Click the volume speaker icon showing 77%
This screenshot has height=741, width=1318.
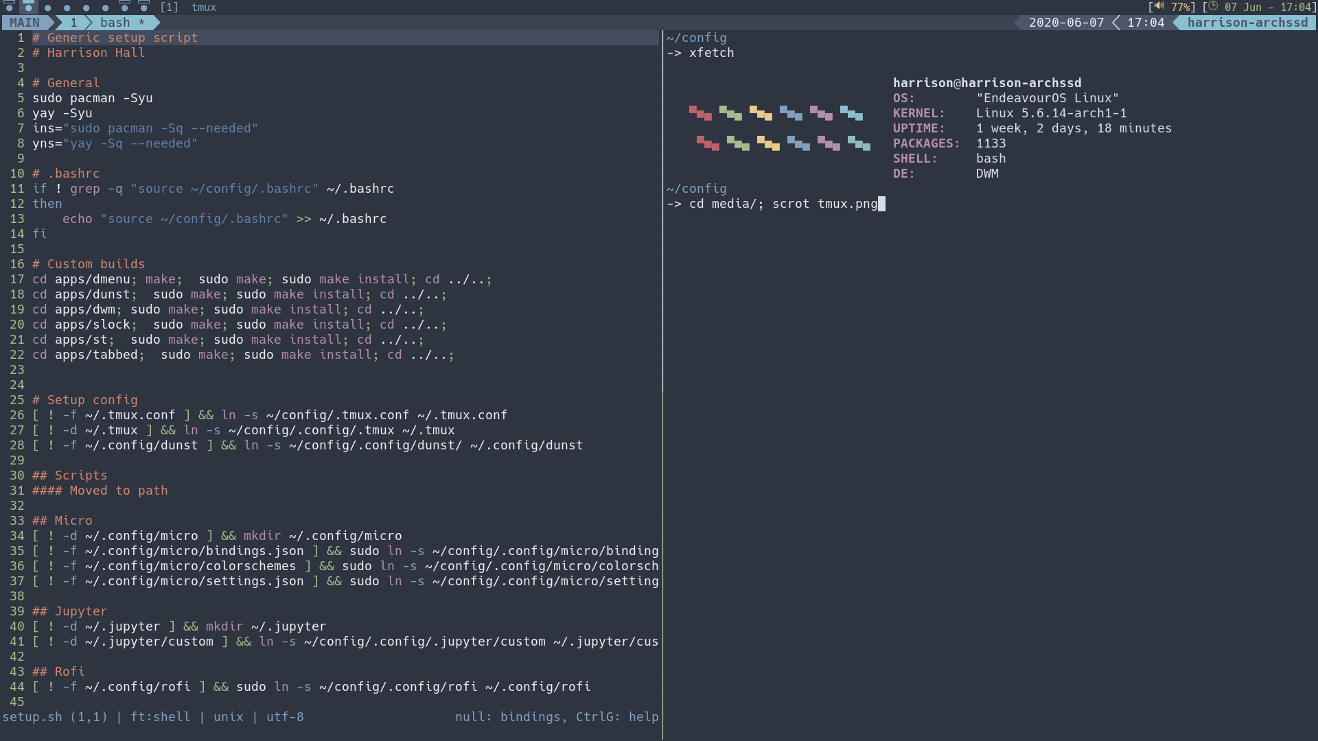1159,7
